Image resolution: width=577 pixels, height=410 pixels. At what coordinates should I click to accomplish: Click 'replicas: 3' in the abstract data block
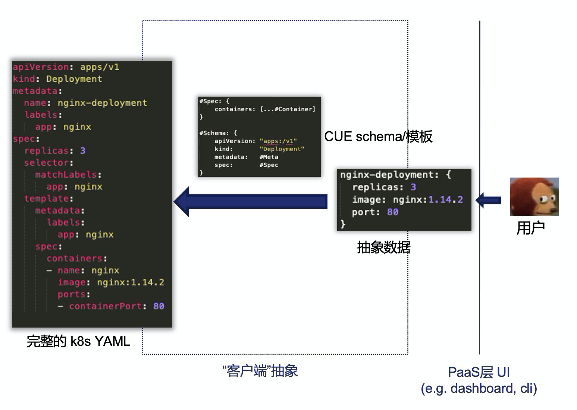384,187
